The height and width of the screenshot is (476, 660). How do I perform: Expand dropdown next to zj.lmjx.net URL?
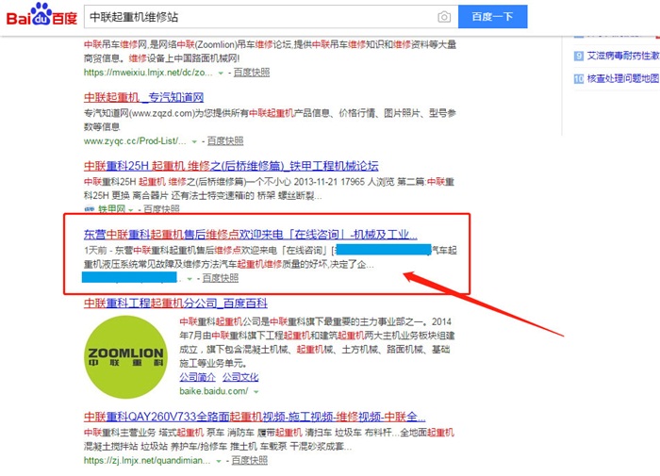pos(219,461)
